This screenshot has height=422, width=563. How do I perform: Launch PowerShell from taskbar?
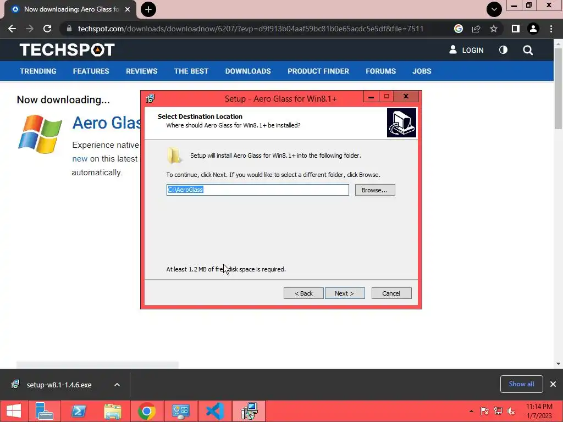(x=79, y=411)
